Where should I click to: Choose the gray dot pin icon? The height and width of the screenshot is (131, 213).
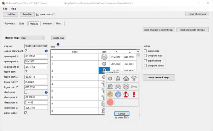pyautogui.click(x=110, y=79)
